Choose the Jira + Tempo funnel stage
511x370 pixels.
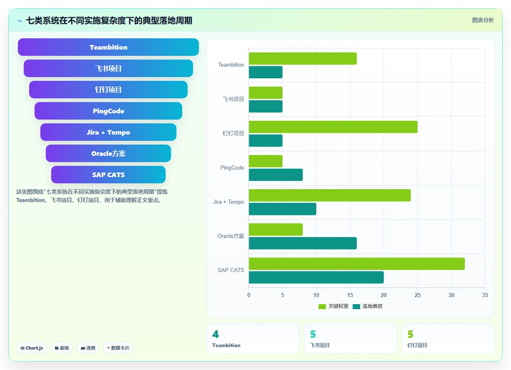[108, 132]
